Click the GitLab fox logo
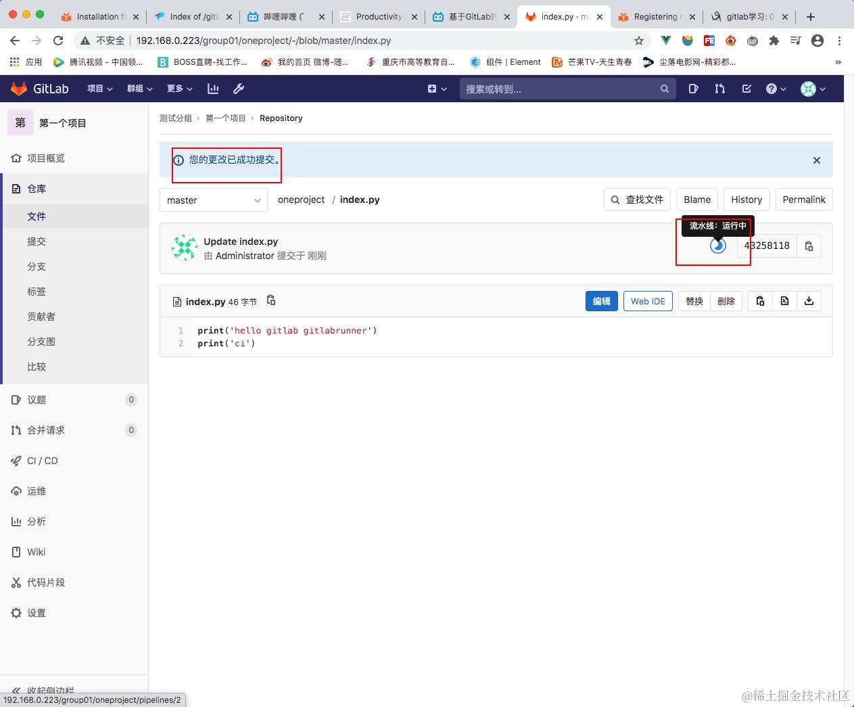Image resolution: width=854 pixels, height=707 pixels. point(19,88)
